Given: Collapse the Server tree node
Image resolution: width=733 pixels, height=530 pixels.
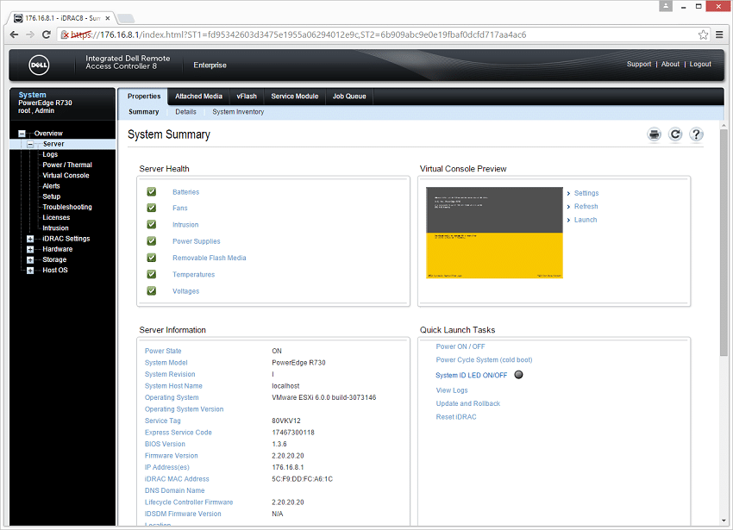Looking at the screenshot, I should pyautogui.click(x=30, y=145).
